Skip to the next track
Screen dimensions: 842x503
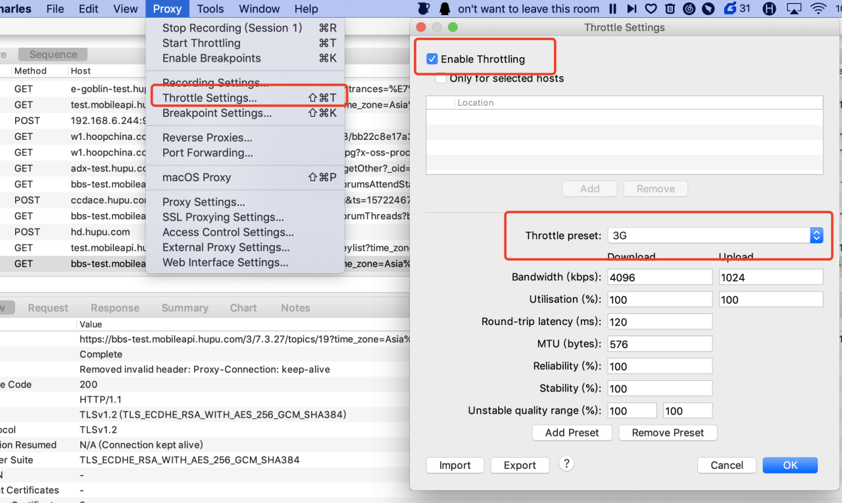(631, 9)
